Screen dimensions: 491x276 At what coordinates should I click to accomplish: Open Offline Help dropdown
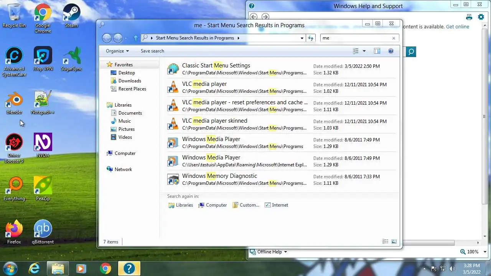(269, 252)
